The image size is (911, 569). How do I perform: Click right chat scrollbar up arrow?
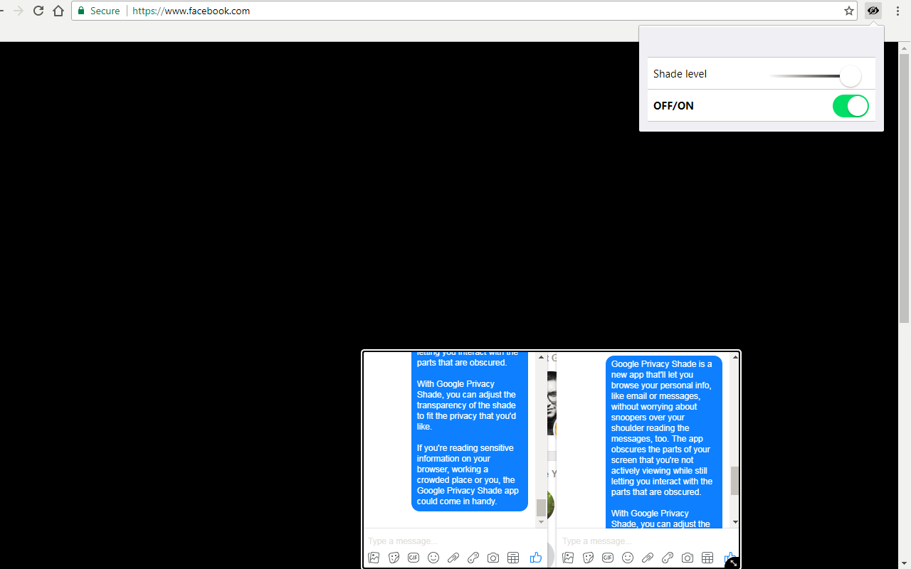(x=735, y=357)
